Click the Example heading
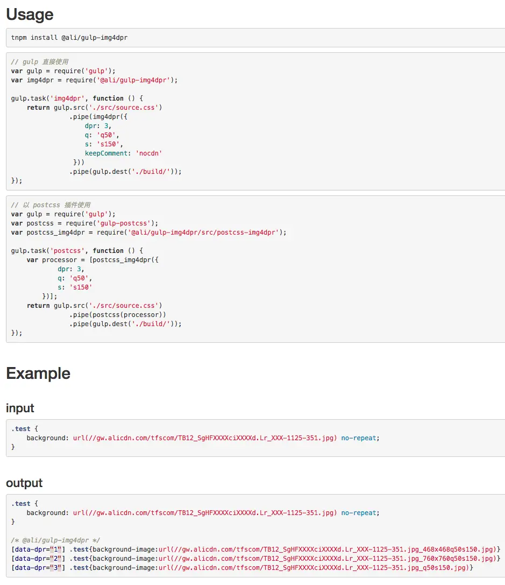 pyautogui.click(x=38, y=373)
